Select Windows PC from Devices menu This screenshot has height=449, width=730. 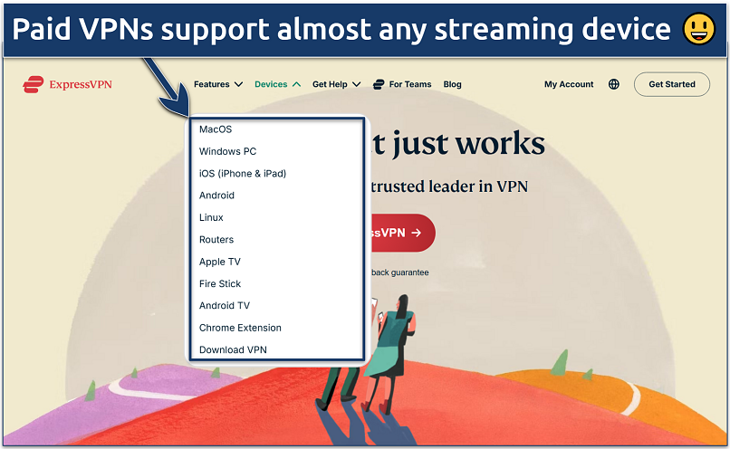coord(227,151)
